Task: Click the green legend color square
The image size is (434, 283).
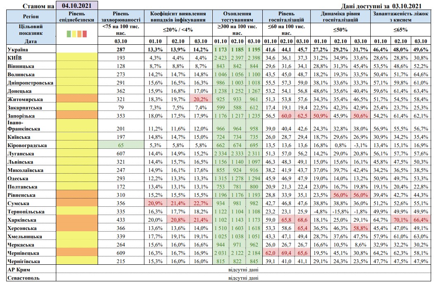Action: (69, 34)
